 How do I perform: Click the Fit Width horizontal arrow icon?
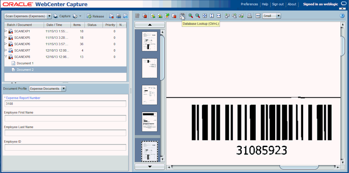click(218, 16)
